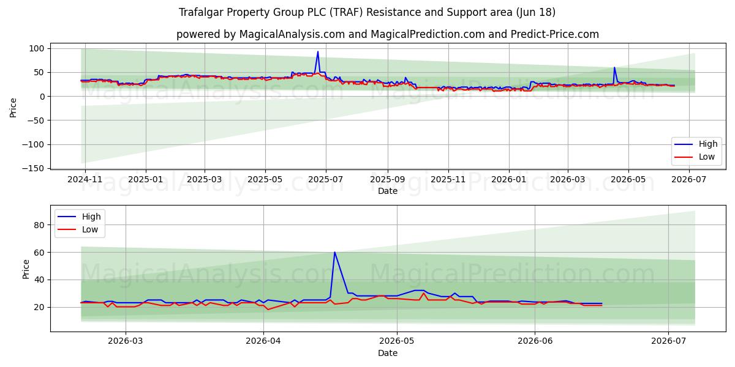Click the bottom chart 'Date' axis label
735x367 pixels.
pyautogui.click(x=387, y=354)
